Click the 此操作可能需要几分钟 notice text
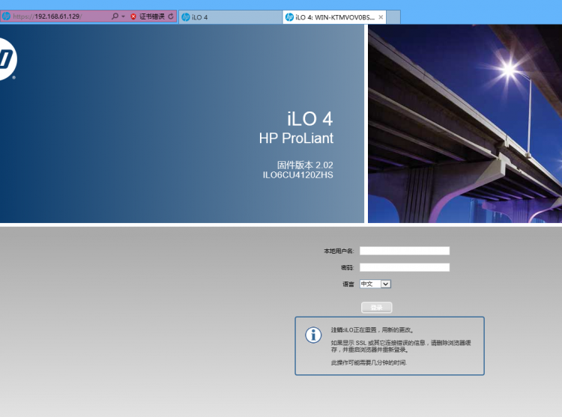This screenshot has height=417, width=562. pos(369,362)
